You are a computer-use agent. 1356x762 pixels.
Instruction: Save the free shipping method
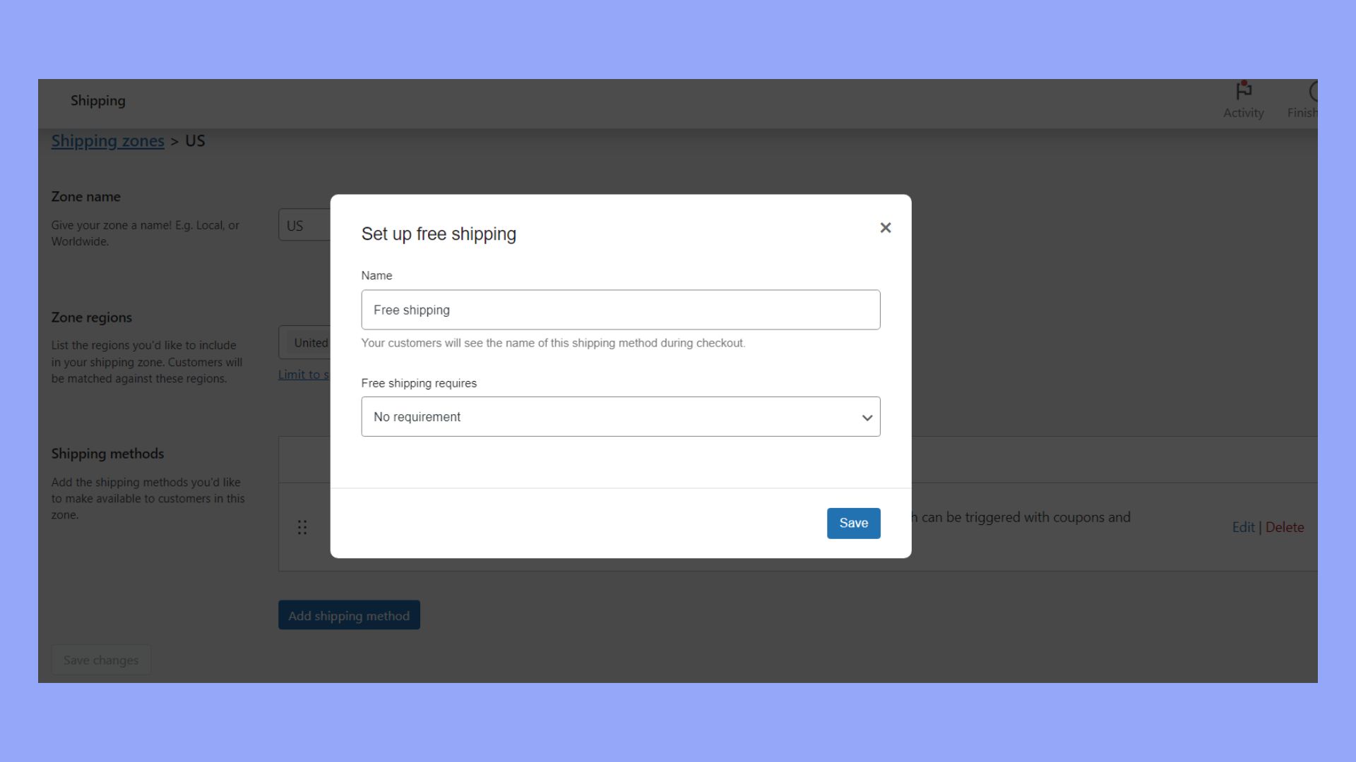coord(853,523)
